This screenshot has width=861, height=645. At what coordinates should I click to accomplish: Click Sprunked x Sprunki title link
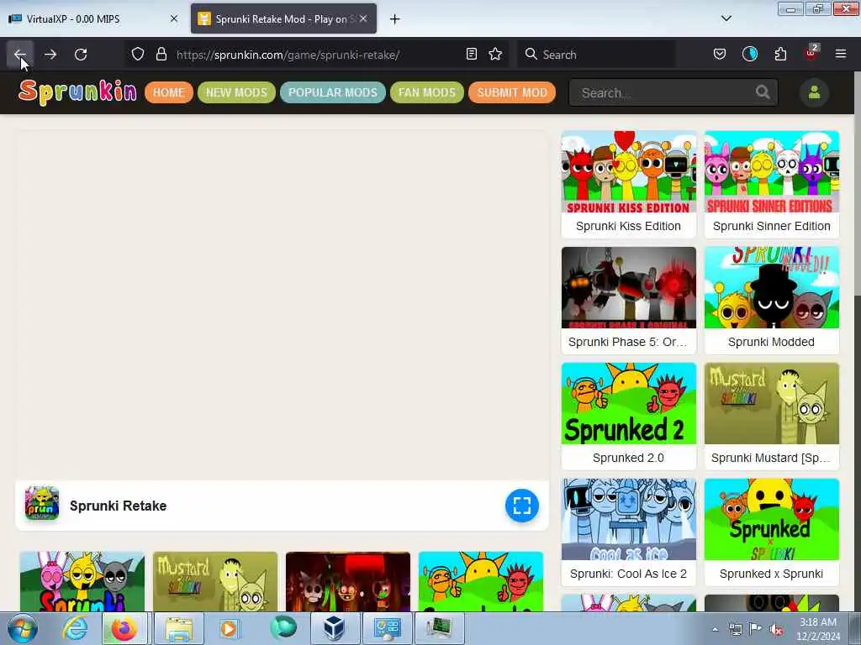click(x=771, y=573)
